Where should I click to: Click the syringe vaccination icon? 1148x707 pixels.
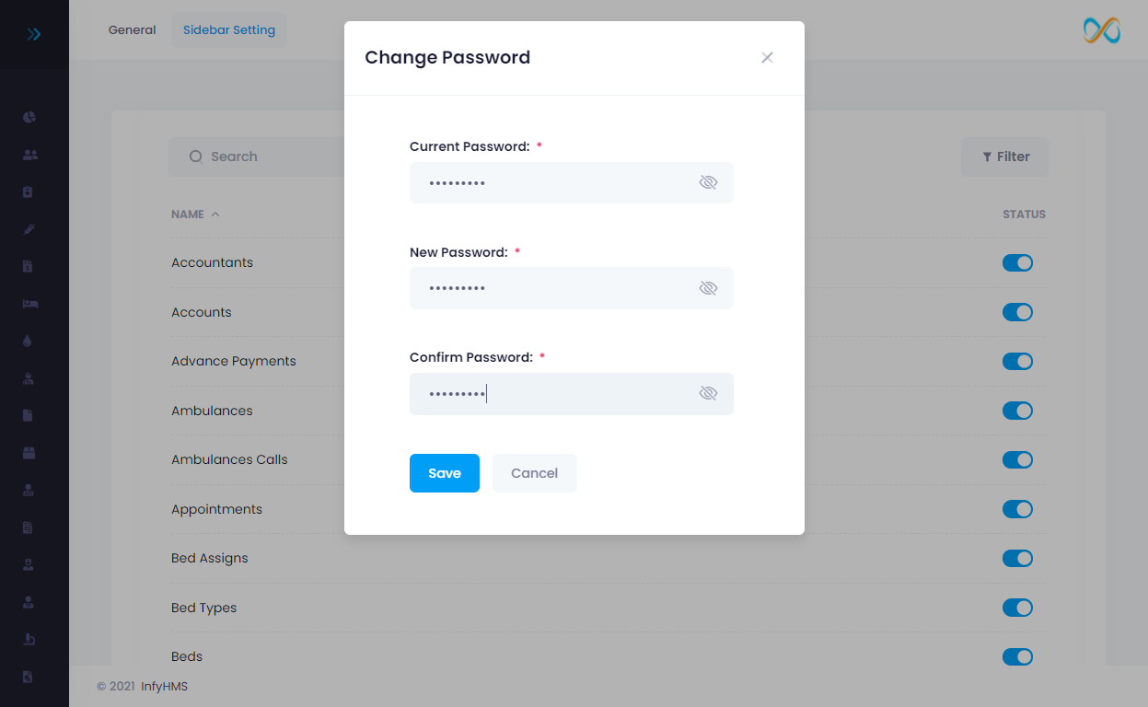[28, 228]
